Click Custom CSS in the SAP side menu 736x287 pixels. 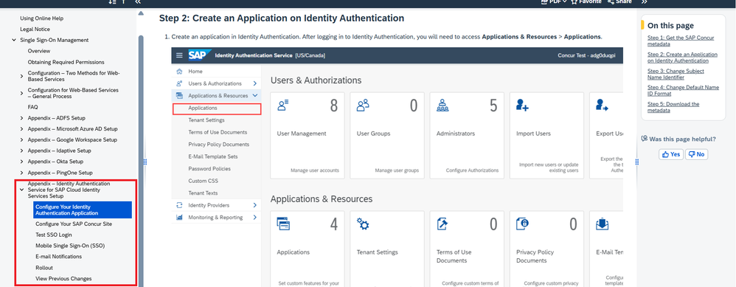204,181
